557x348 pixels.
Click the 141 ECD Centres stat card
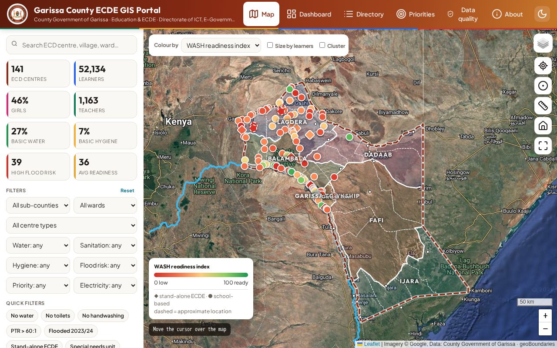point(38,74)
